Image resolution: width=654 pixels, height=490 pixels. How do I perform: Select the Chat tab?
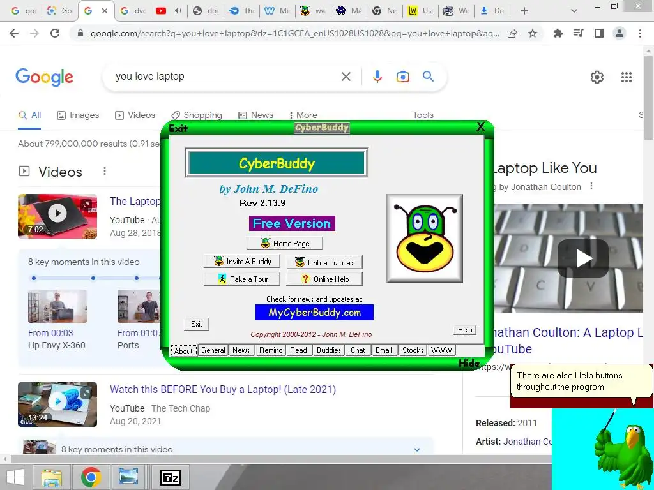point(358,350)
